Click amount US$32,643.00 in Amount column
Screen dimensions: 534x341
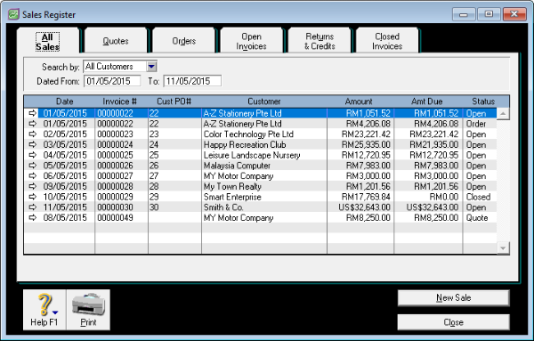pos(364,207)
